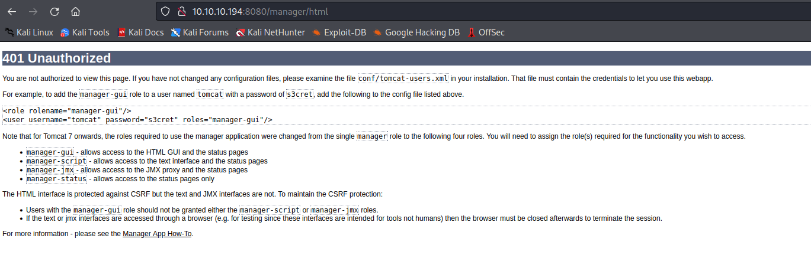Click the 401 Unauthorized heading
The image size is (811, 268).
57,58
